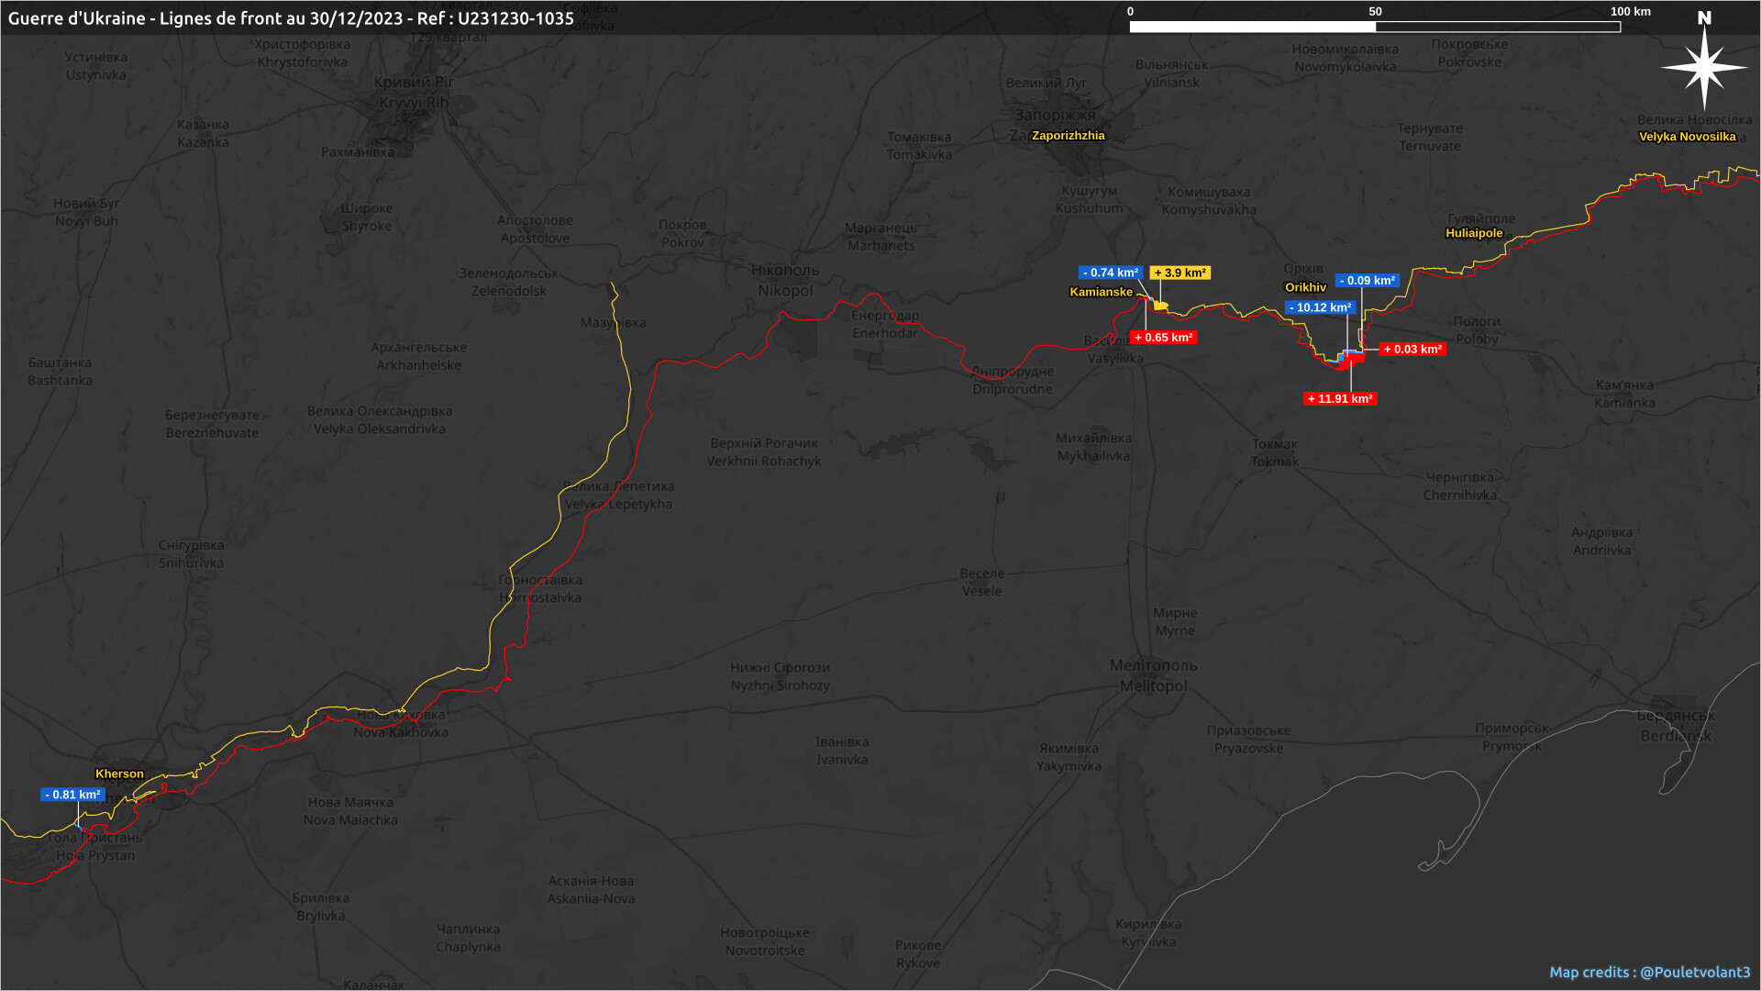The width and height of the screenshot is (1761, 991).
Task: Click the red + 0.65 km² label
Action: coord(1163,338)
